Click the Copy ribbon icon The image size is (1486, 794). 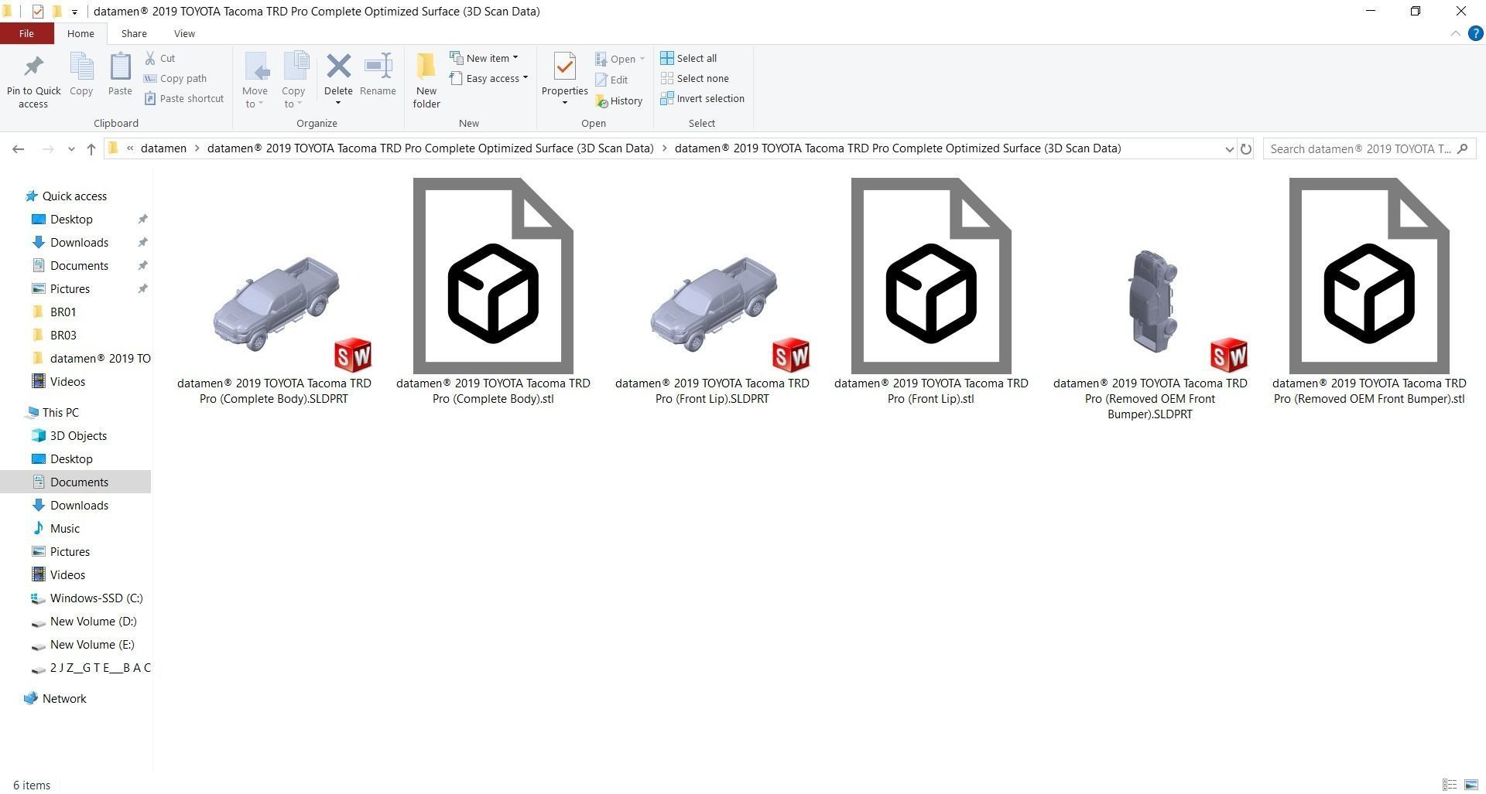pos(81,66)
